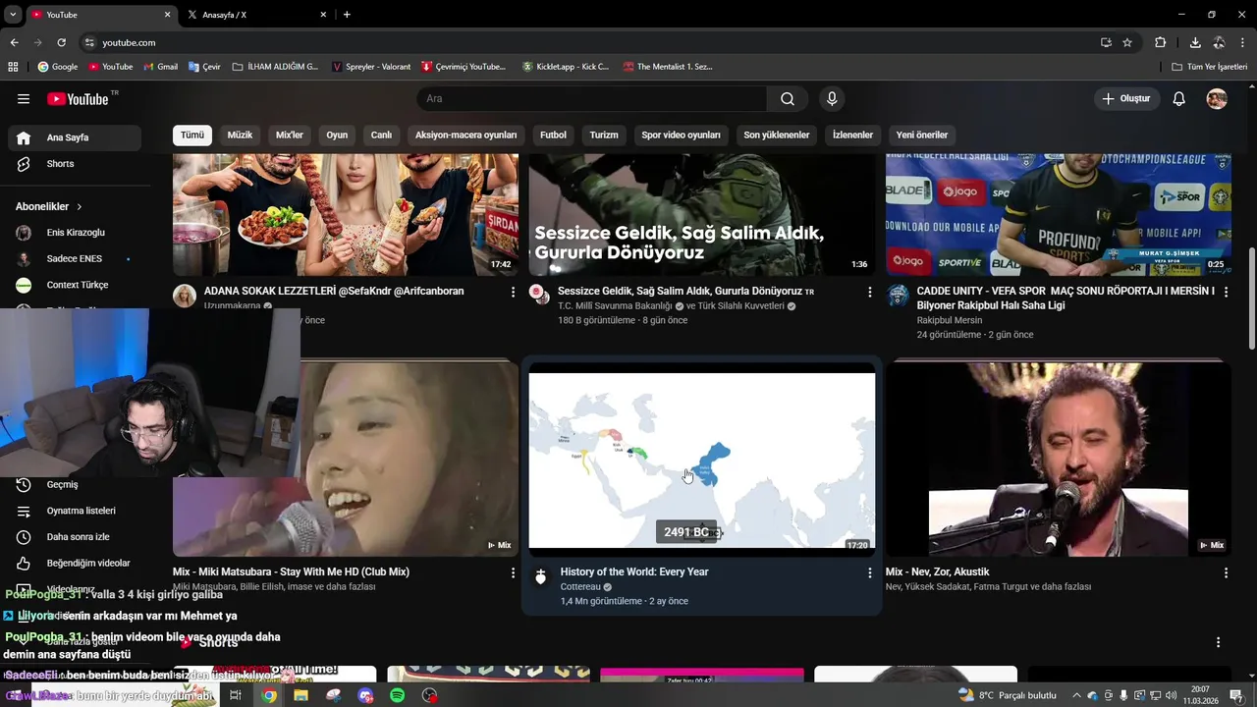Screen dimensions: 1257x707
Task: Click the ADANA SOKAK LEZZETLERİ video title
Action: tap(334, 292)
